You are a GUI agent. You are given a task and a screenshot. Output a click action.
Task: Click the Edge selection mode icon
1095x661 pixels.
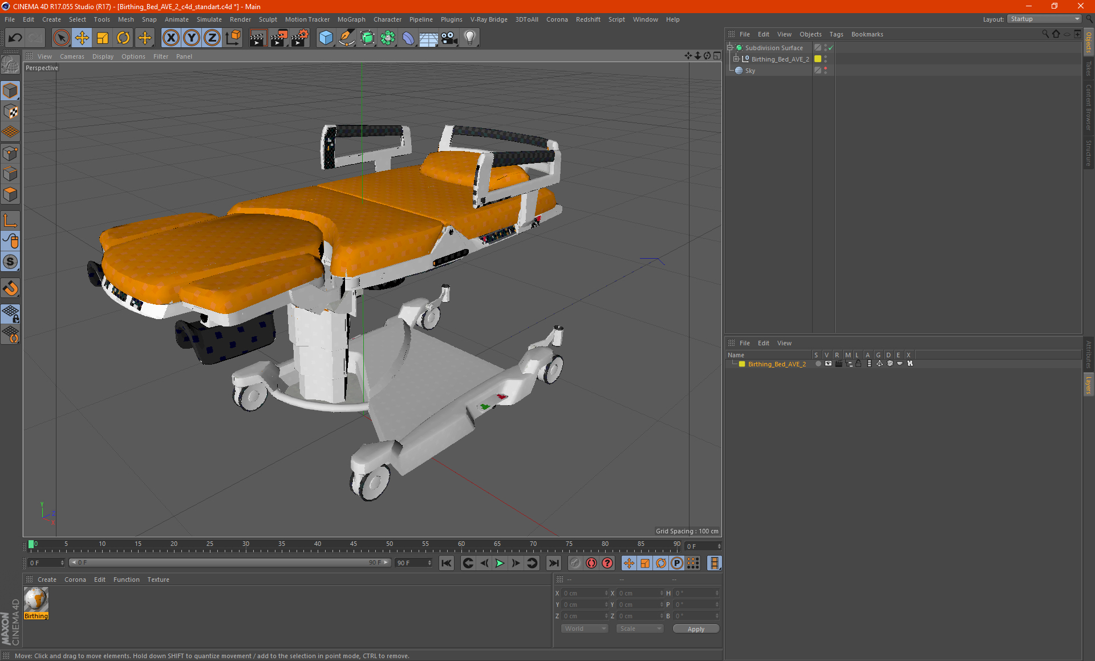11,171
